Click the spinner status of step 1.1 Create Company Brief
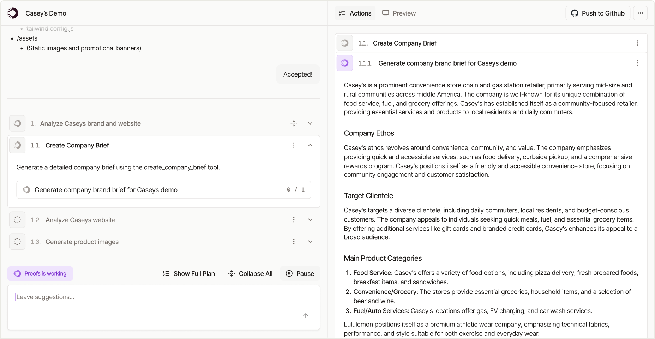 click(17, 145)
